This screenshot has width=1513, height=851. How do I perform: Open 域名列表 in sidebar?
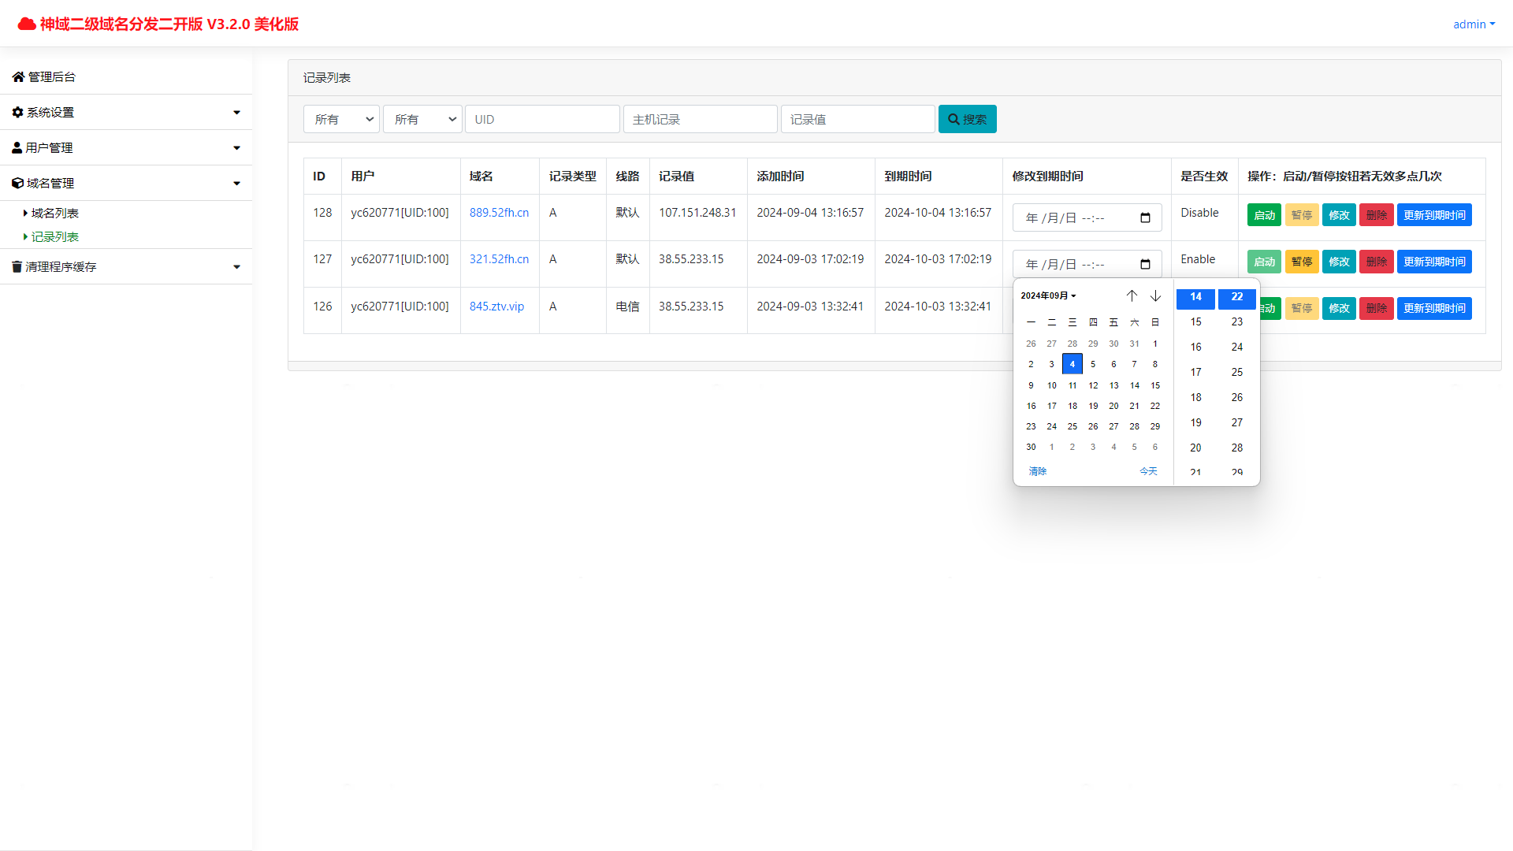[54, 213]
